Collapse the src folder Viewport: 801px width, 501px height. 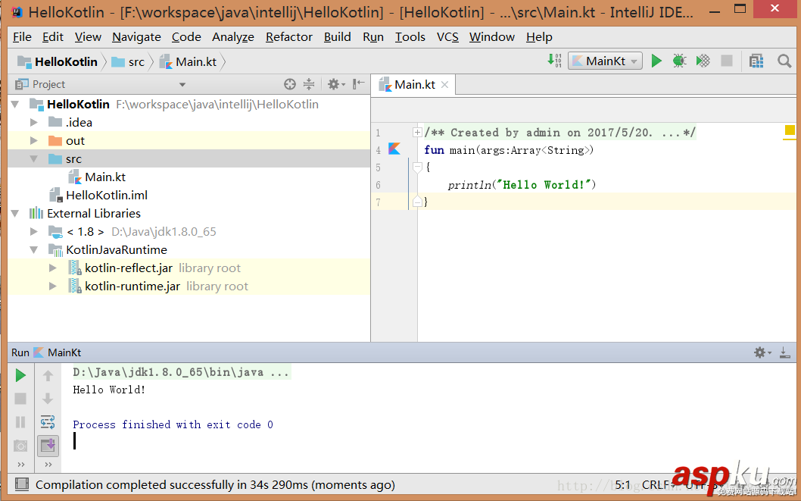34,159
